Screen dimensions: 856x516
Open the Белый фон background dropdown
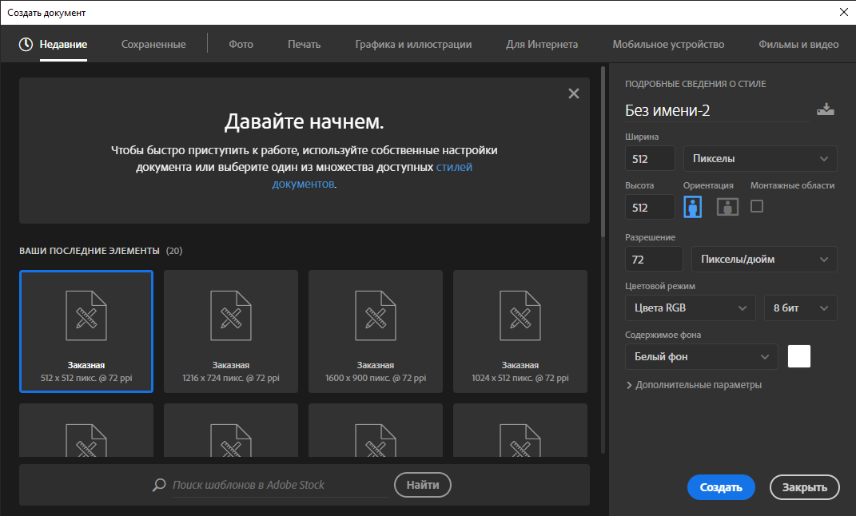[x=702, y=357]
